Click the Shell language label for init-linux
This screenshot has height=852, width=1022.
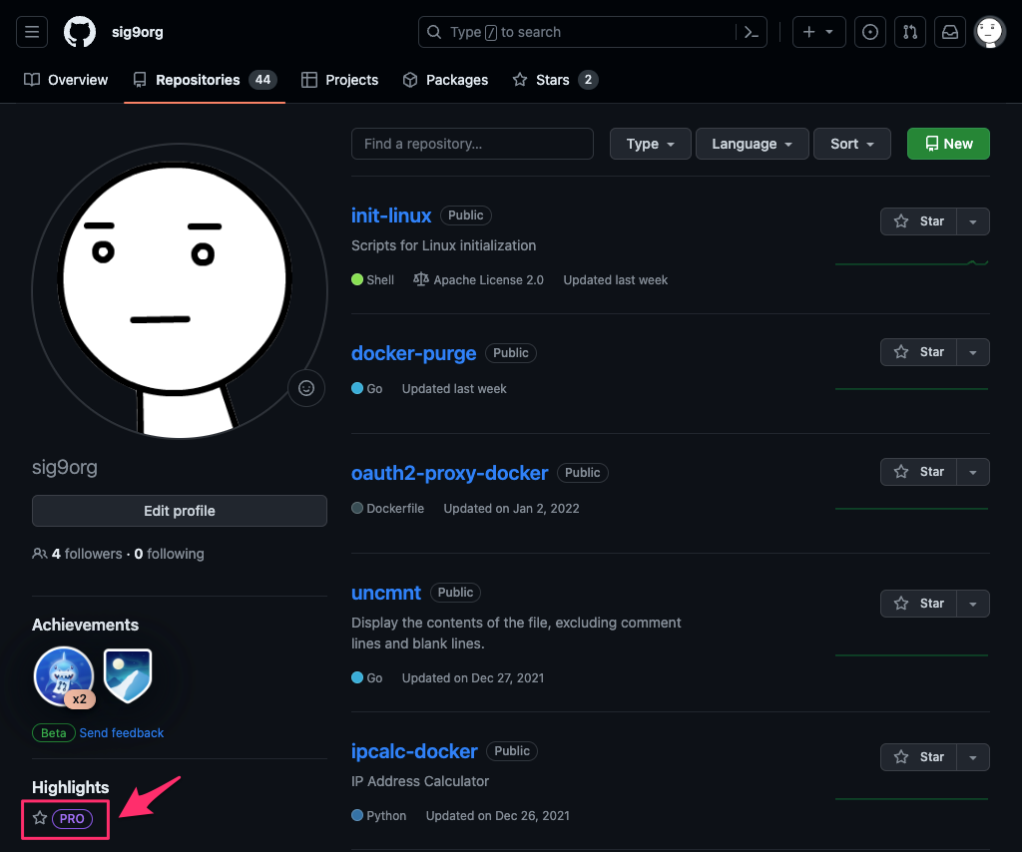tap(373, 280)
